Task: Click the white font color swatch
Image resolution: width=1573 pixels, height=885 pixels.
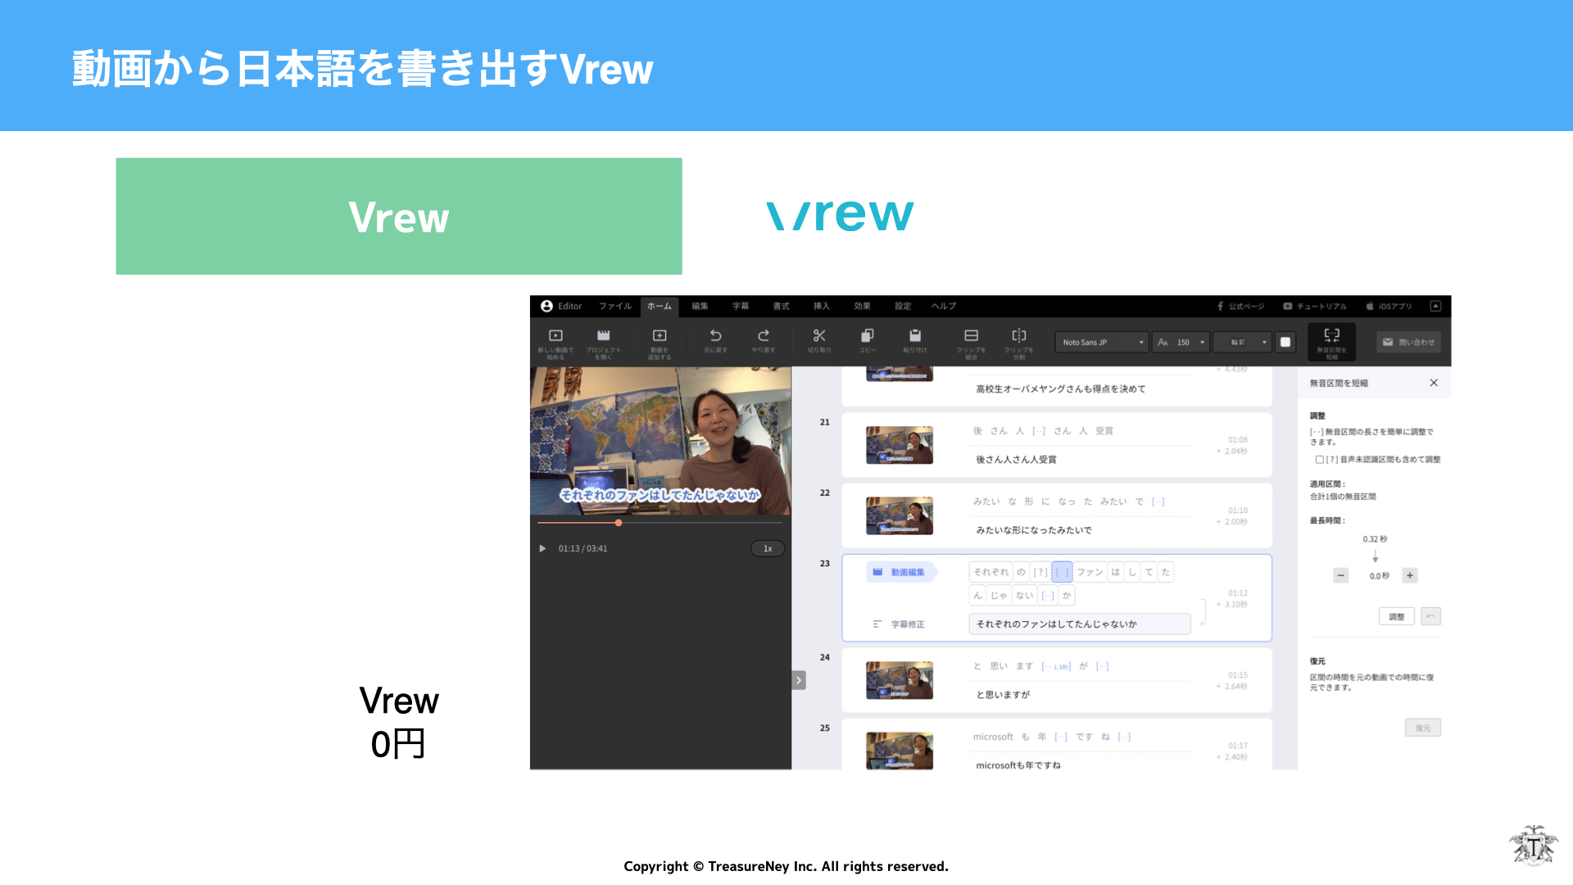Action: point(1285,343)
